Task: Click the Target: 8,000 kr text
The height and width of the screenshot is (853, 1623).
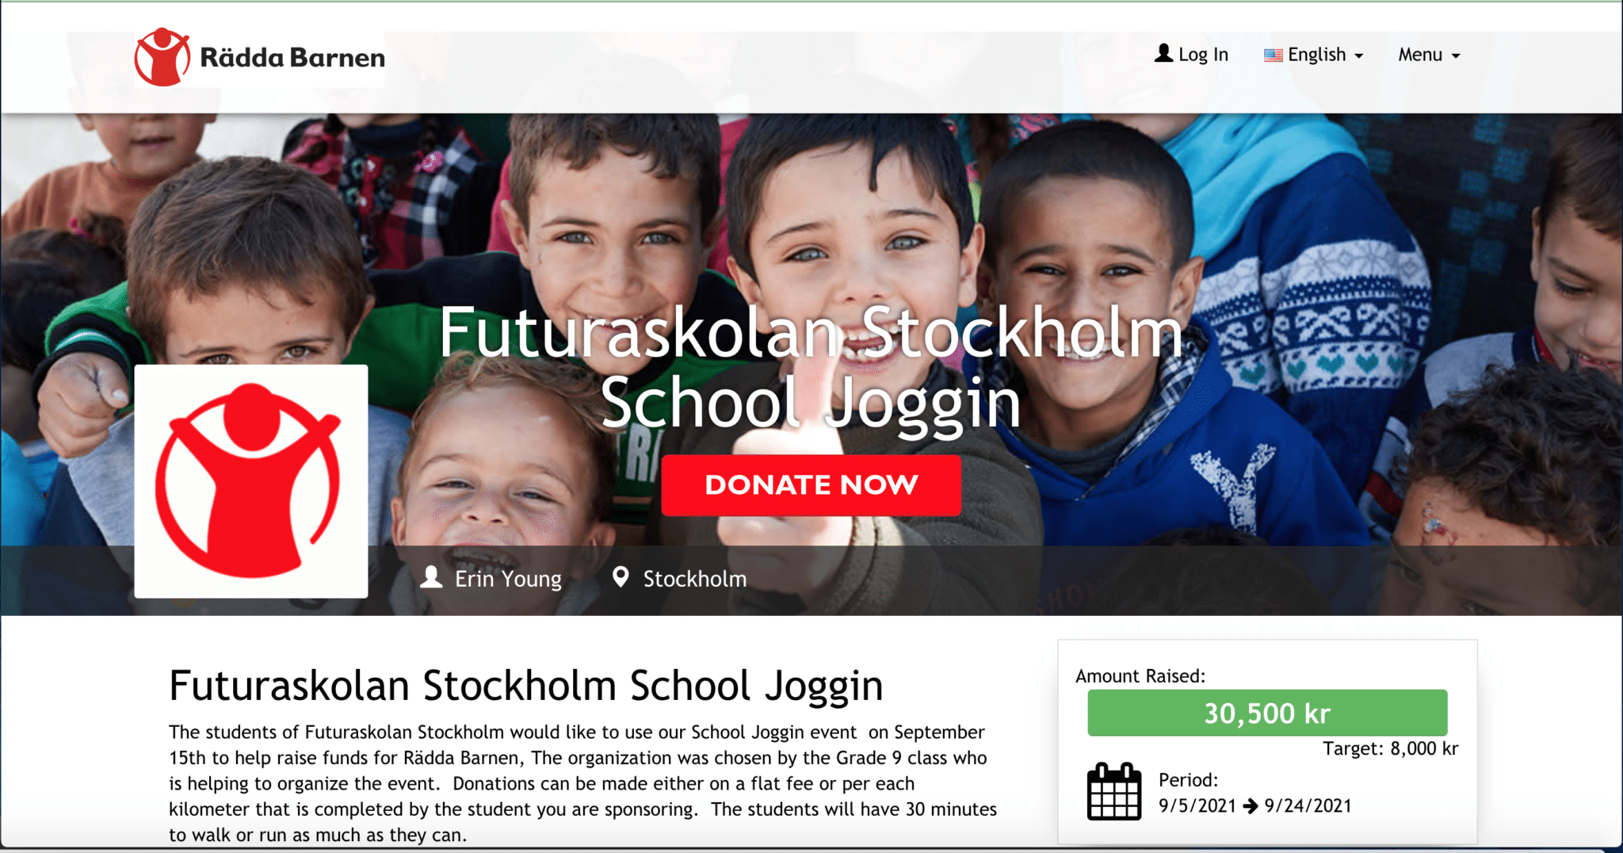Action: (x=1391, y=748)
